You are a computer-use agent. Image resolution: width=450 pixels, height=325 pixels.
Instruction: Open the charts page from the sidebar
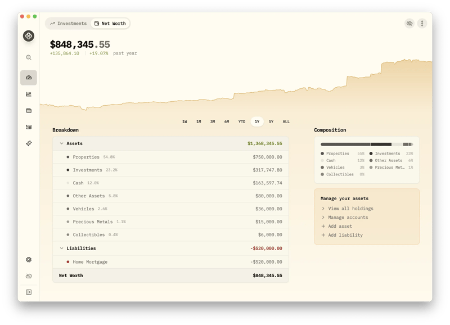point(28,94)
